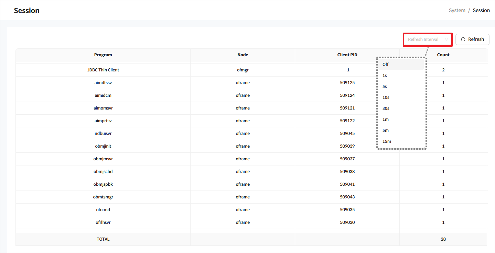Click the Refresh Interval chevron arrow
Image resolution: width=495 pixels, height=253 pixels.
click(446, 39)
